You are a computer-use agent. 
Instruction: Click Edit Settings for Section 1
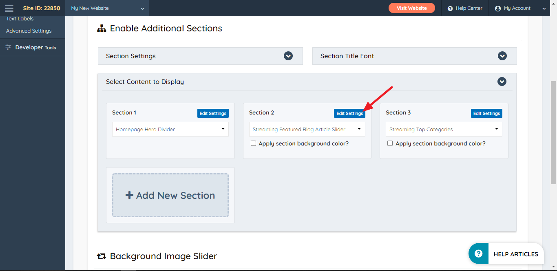click(x=213, y=113)
